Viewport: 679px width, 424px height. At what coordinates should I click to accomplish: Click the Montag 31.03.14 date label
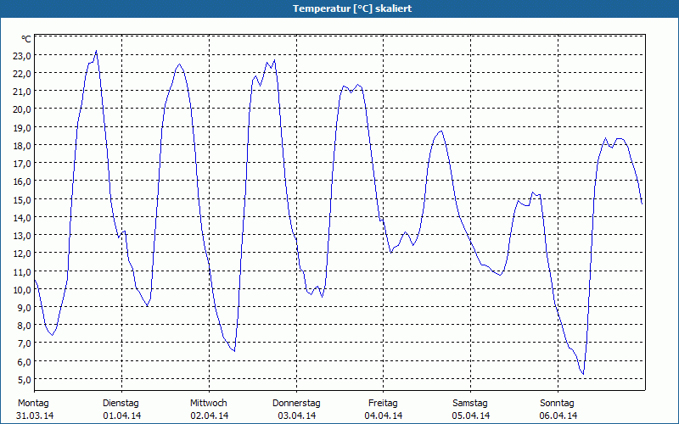click(x=34, y=410)
